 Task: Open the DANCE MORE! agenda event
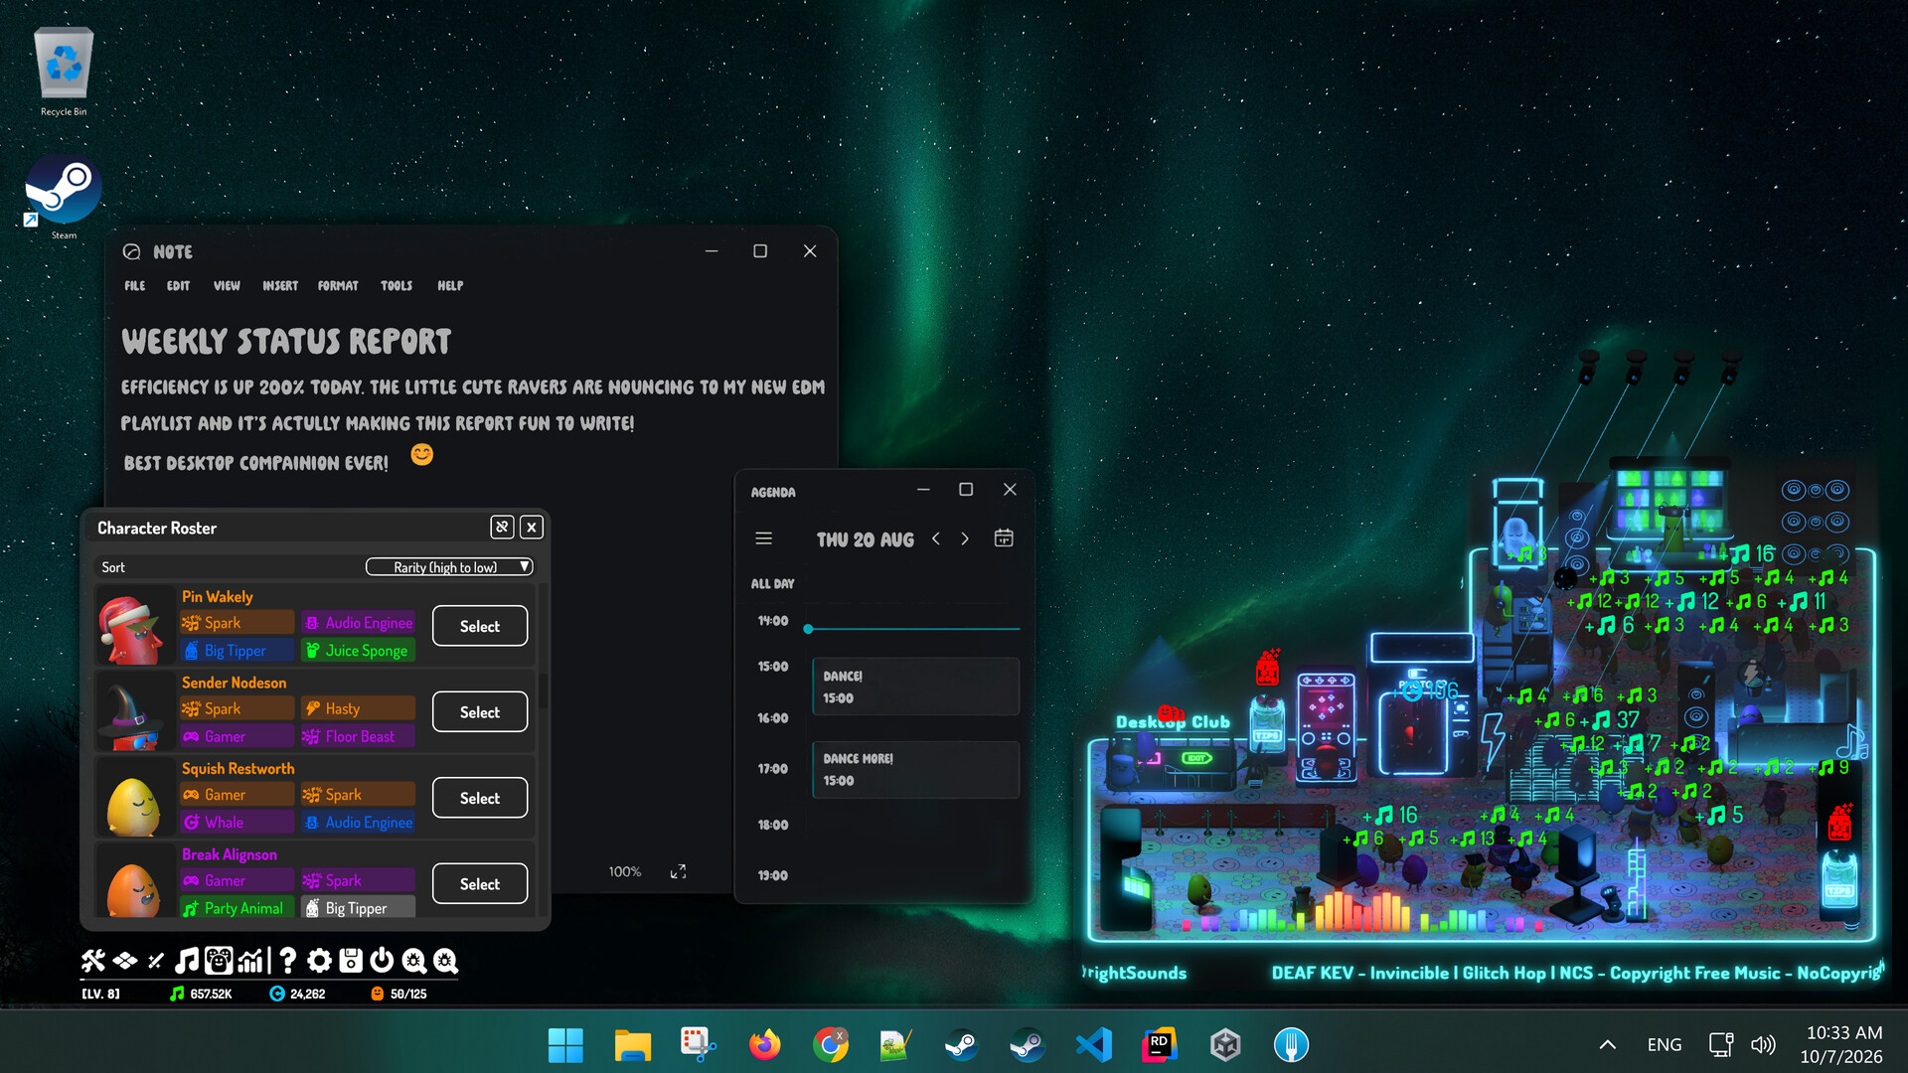point(915,770)
